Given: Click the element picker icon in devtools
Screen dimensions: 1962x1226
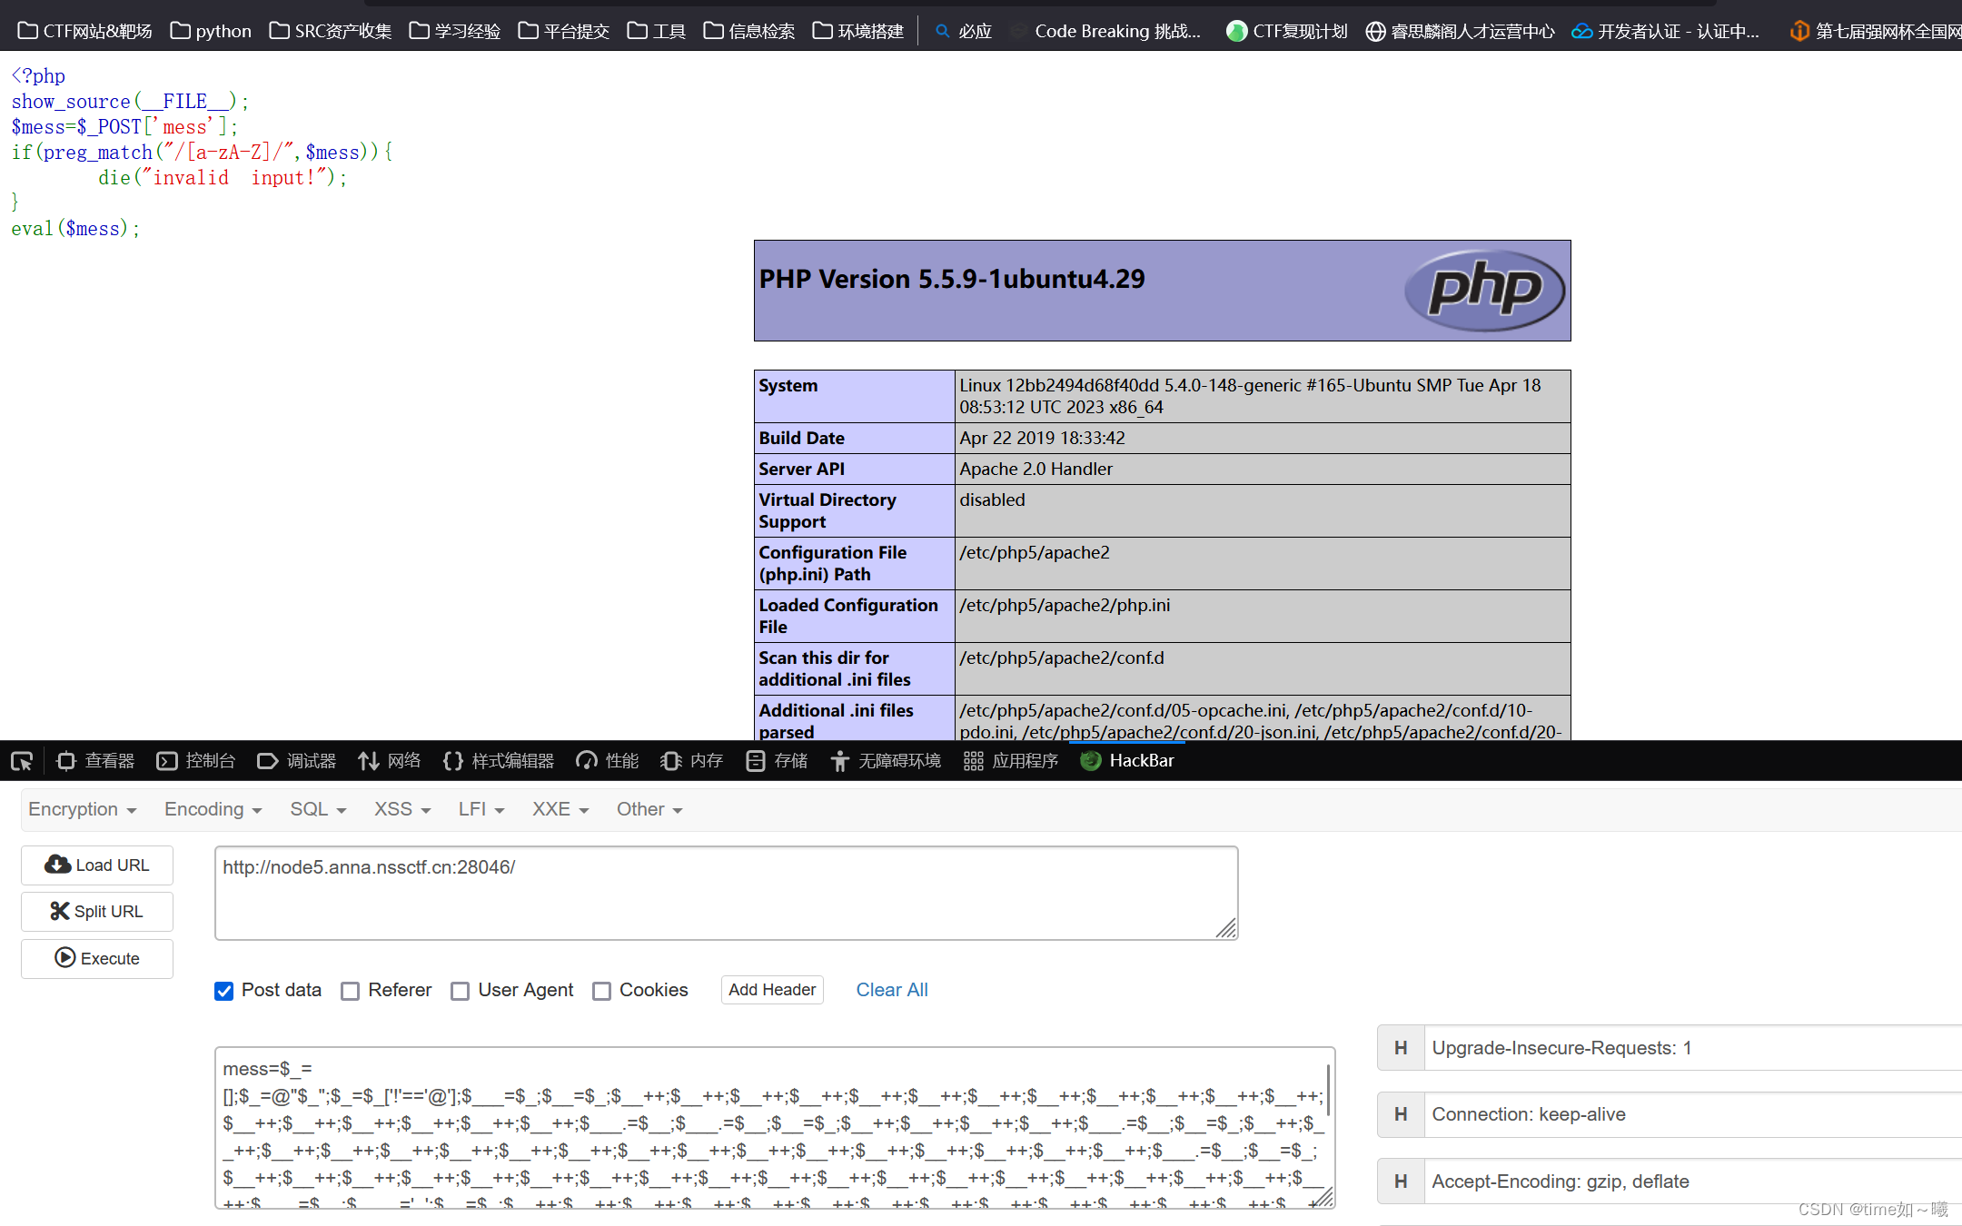Looking at the screenshot, I should click(22, 761).
